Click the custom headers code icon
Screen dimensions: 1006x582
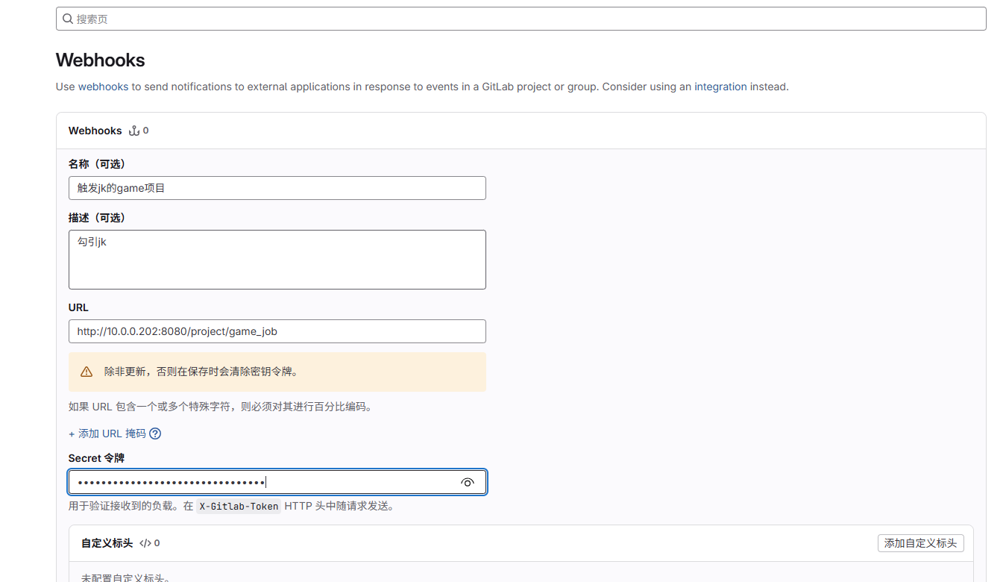tap(145, 543)
